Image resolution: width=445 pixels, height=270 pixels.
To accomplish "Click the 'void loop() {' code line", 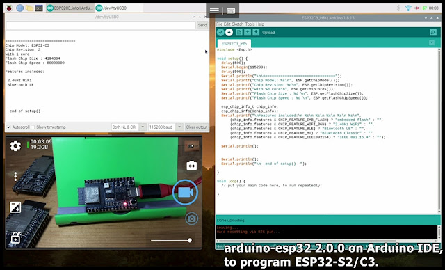I will 231,181.
